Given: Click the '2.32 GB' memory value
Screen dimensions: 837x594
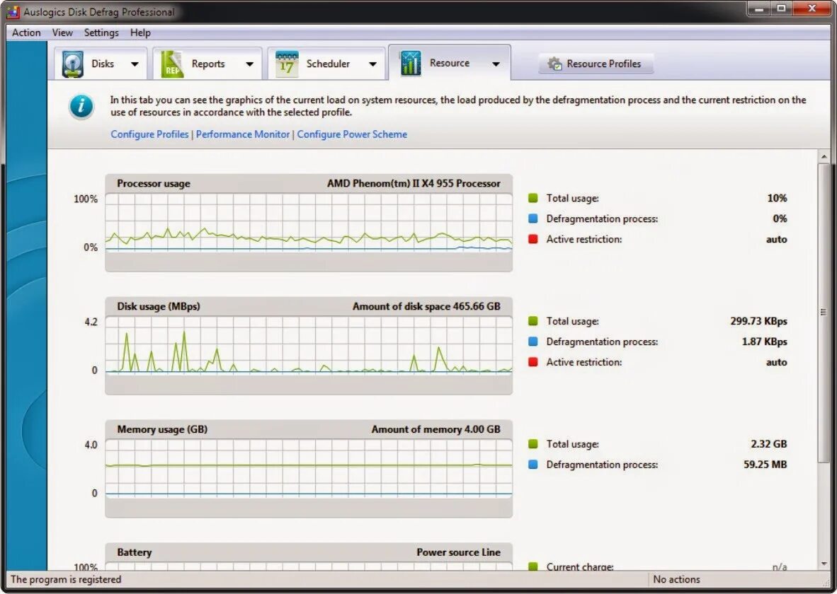Looking at the screenshot, I should click(x=769, y=443).
